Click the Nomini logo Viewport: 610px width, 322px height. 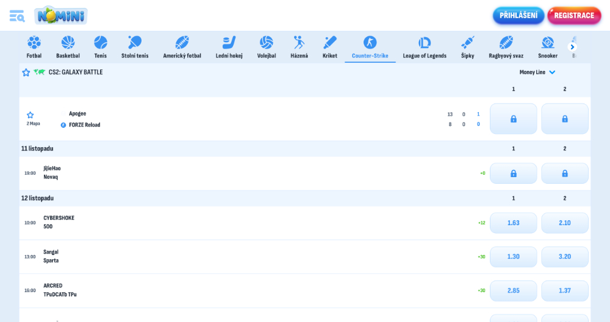[x=61, y=15]
